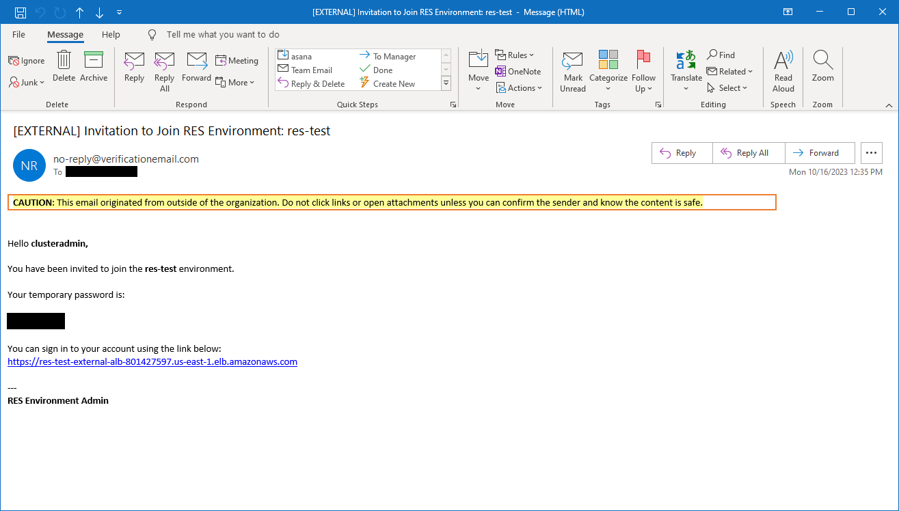Select the Ignore icon

click(x=26, y=60)
